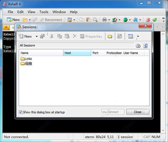Select the Links folder in session list
The width and height of the screenshot is (168, 142).
pos(26,59)
